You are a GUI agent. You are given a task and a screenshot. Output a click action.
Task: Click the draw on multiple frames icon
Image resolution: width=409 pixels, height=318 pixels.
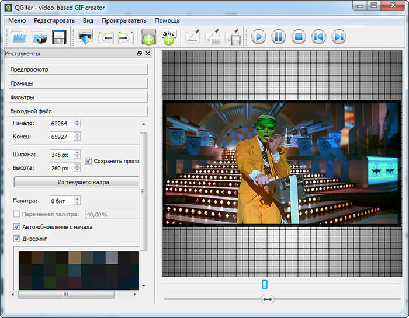213,36
